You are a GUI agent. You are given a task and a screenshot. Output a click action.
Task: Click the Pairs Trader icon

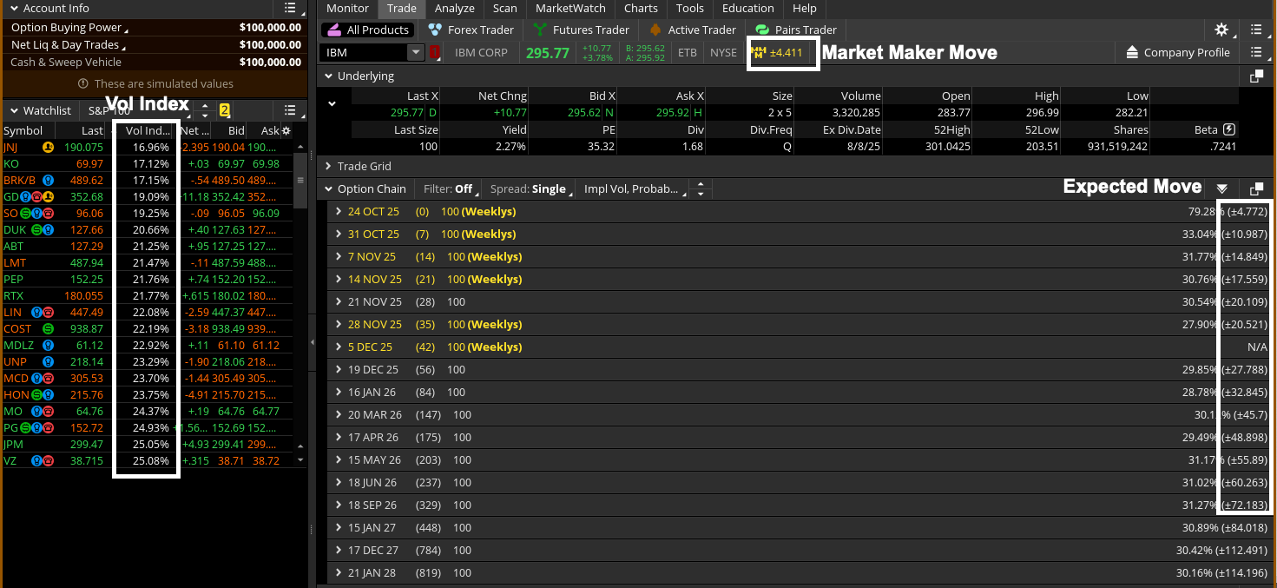coord(762,30)
